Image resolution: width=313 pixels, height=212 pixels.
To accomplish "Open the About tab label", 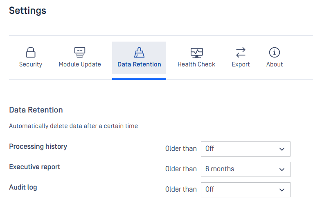I will (275, 64).
